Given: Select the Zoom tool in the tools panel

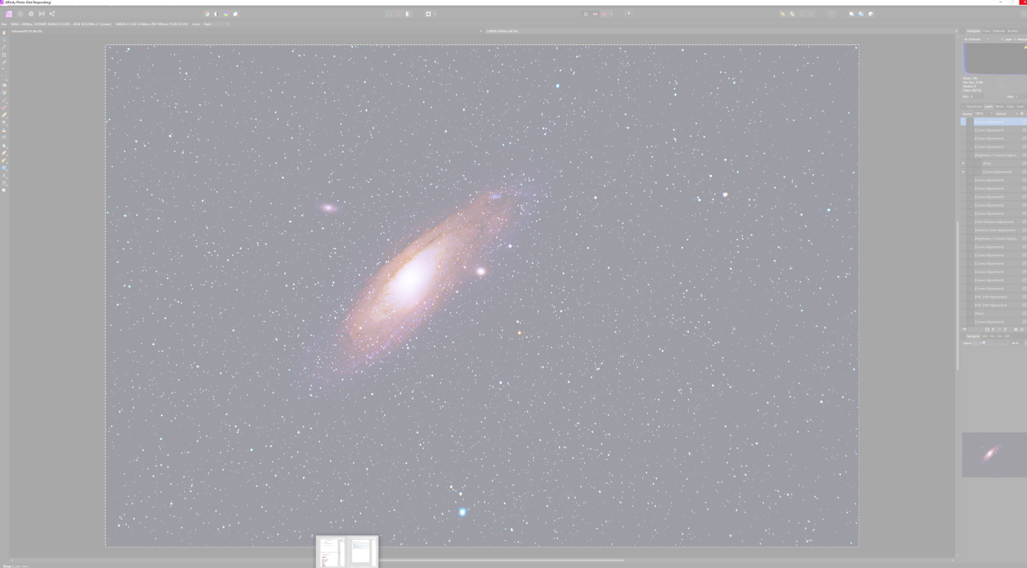Looking at the screenshot, I should click(4, 190).
